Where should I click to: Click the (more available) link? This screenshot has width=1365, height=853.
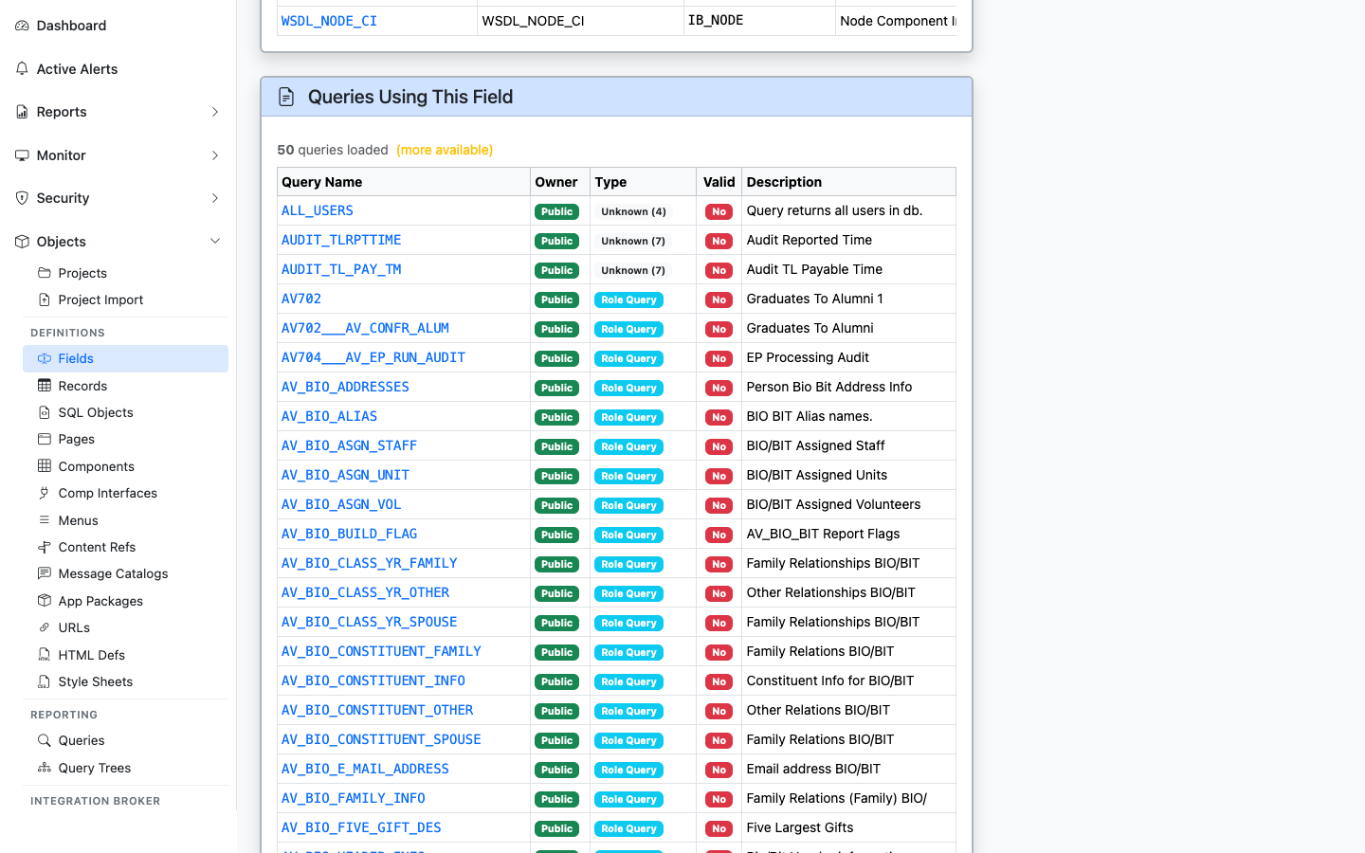point(445,150)
